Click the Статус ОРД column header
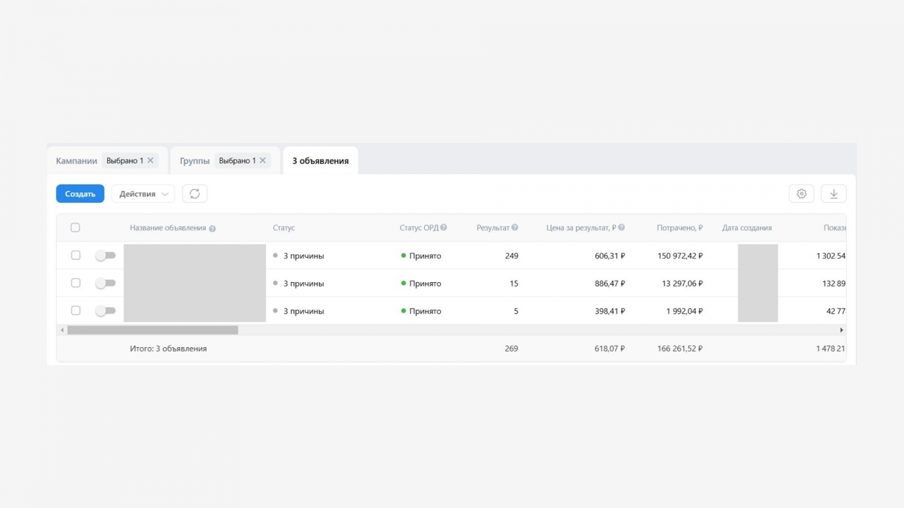The width and height of the screenshot is (904, 508). pos(419,228)
